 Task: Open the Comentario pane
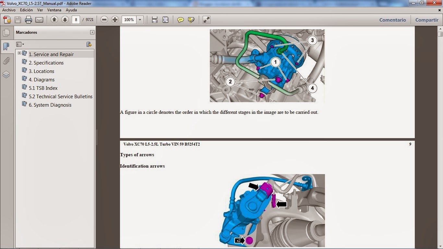coord(393,20)
